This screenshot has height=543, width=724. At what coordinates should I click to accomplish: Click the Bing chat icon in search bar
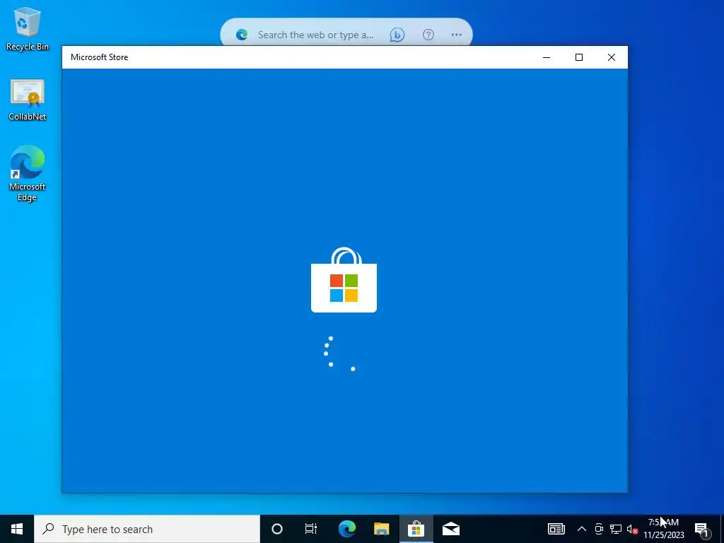click(397, 35)
